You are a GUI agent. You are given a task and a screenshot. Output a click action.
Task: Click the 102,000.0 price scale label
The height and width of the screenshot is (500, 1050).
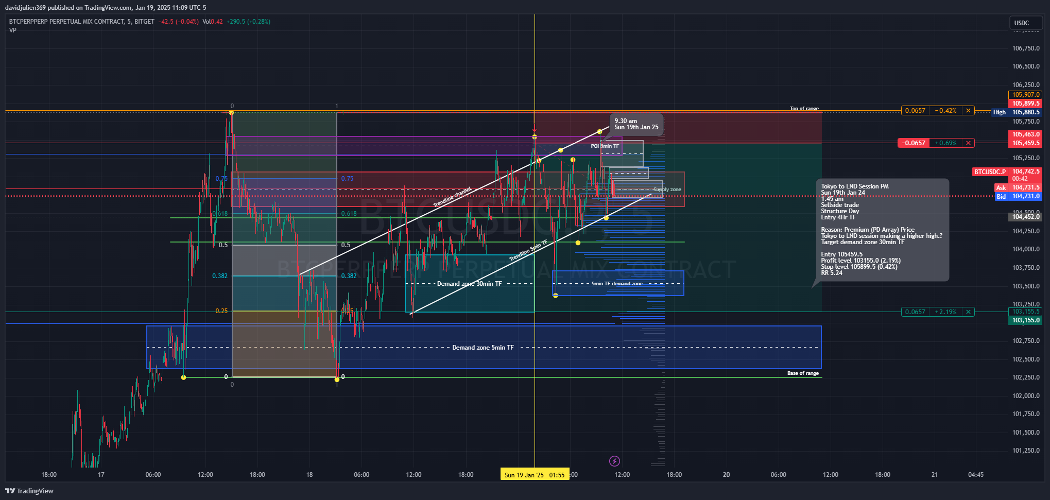[1026, 396]
